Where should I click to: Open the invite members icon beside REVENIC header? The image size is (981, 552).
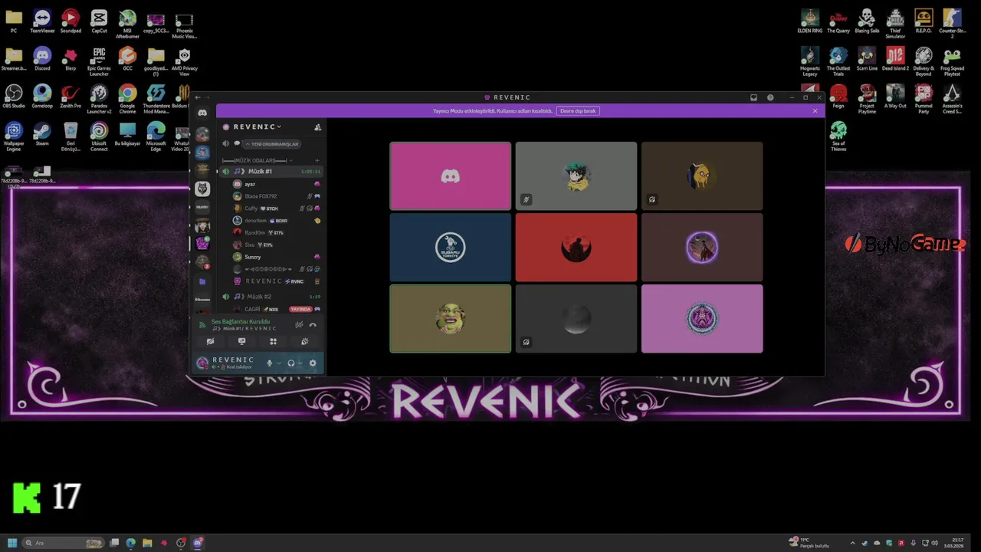[317, 127]
